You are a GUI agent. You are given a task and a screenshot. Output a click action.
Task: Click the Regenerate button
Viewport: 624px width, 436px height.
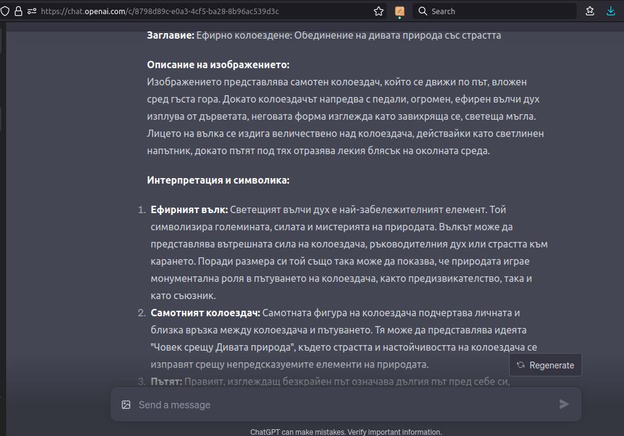point(545,365)
